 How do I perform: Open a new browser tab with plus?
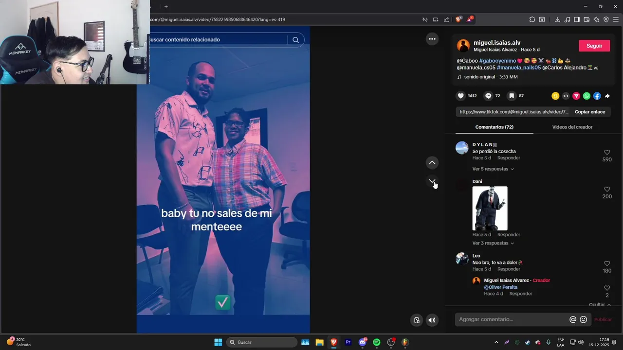[166, 6]
